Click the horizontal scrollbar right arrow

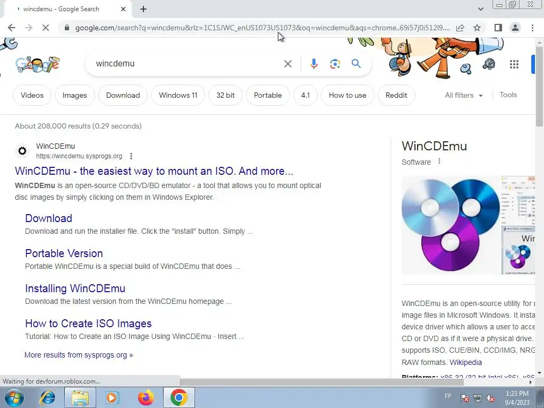(531, 382)
